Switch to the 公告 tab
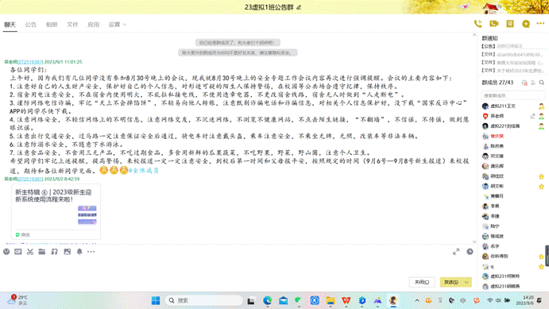The image size is (549, 309). (30, 25)
